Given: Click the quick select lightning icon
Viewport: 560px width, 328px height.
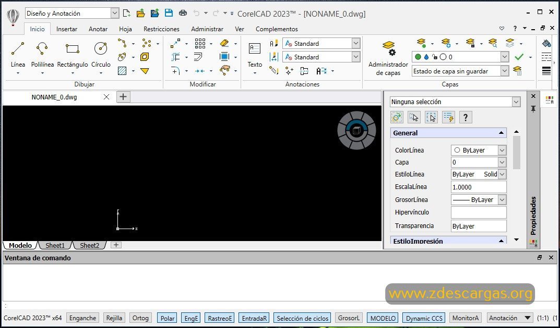Looking at the screenshot, I should (448, 117).
